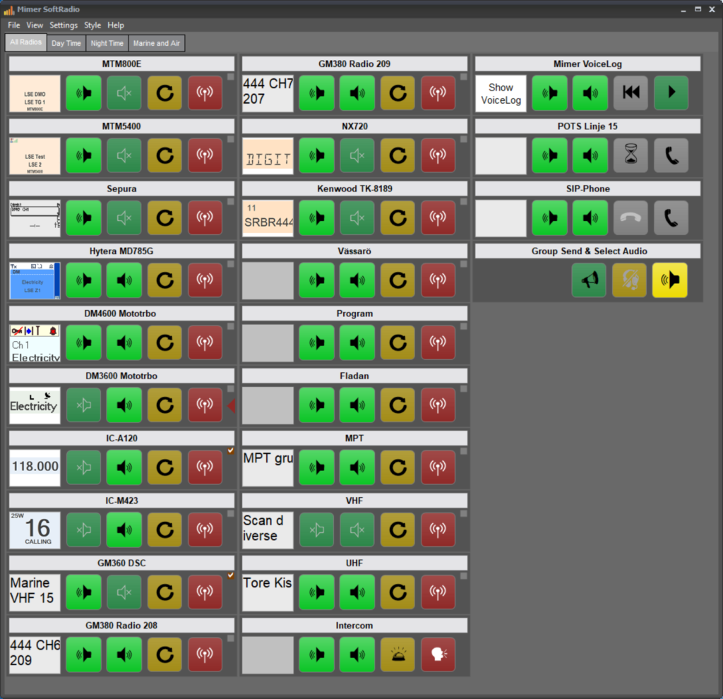The width and height of the screenshot is (723, 699).
Task: Switch to the Marine and Air tab
Action: click(x=157, y=43)
